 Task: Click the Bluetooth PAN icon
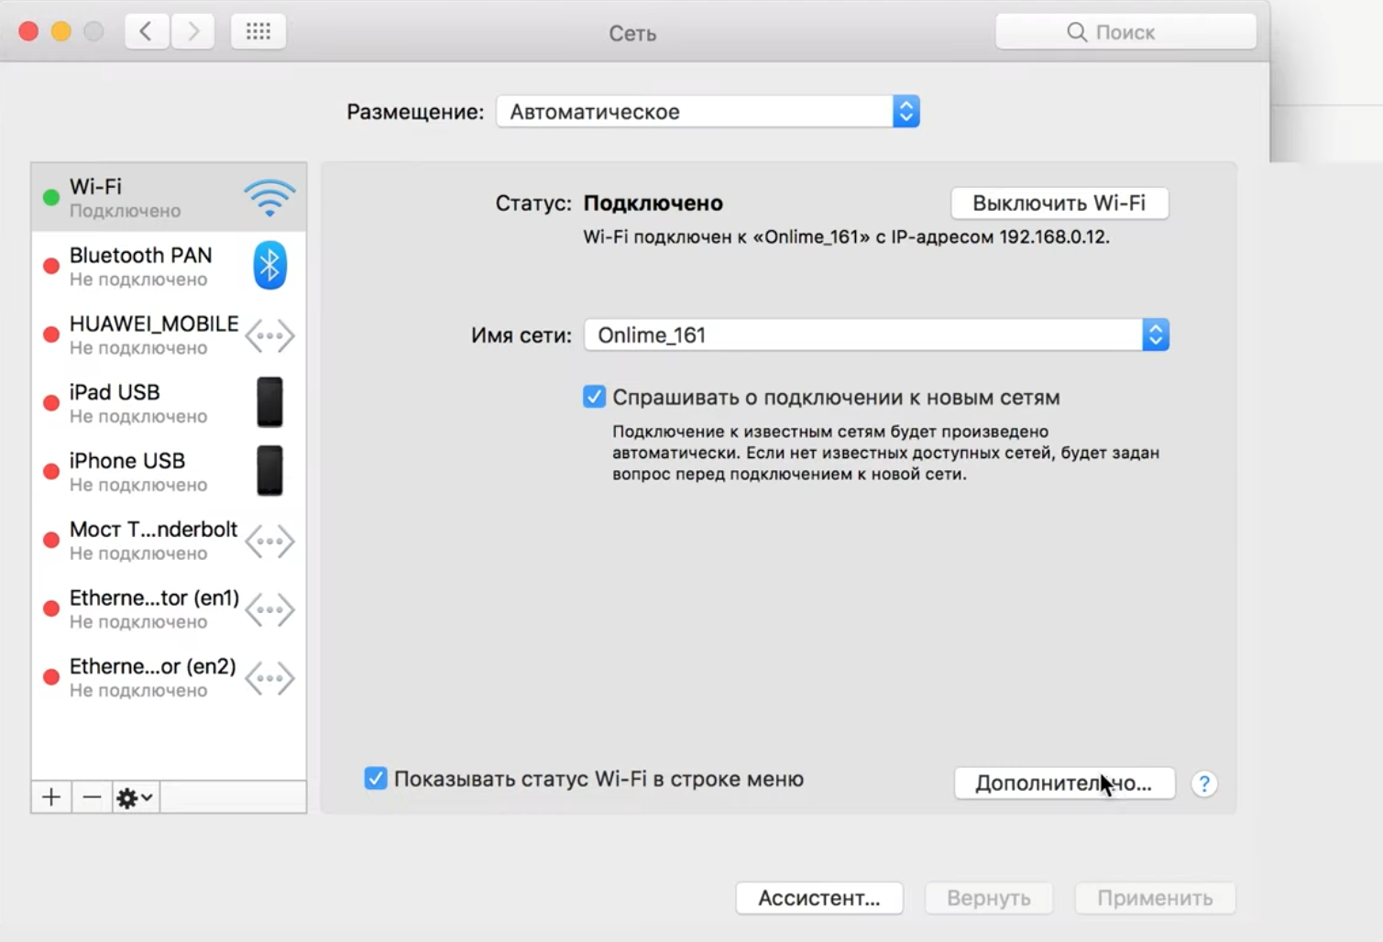[269, 266]
